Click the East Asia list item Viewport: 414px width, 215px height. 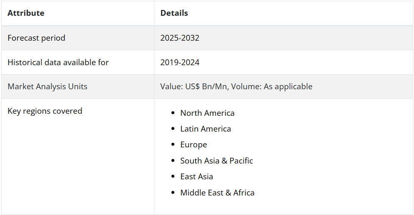tap(197, 176)
